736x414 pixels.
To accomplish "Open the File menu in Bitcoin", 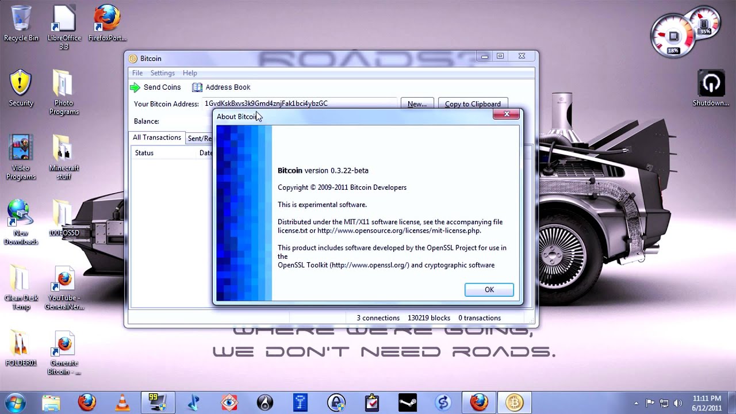I will (x=137, y=73).
